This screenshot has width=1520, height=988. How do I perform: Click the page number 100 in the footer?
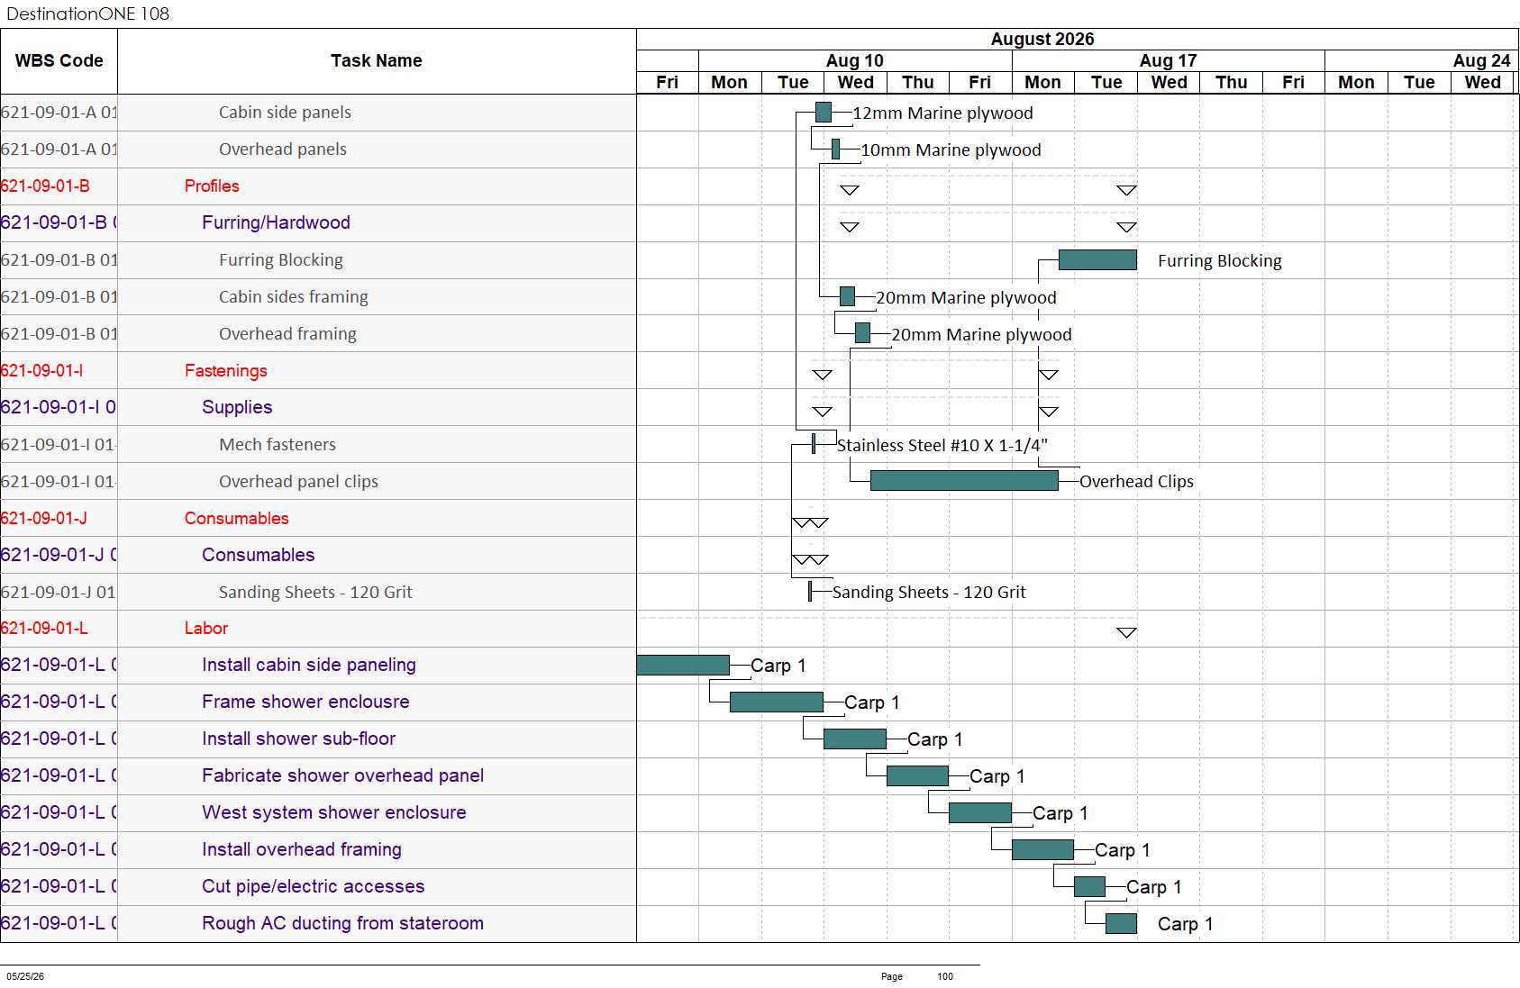(x=945, y=976)
